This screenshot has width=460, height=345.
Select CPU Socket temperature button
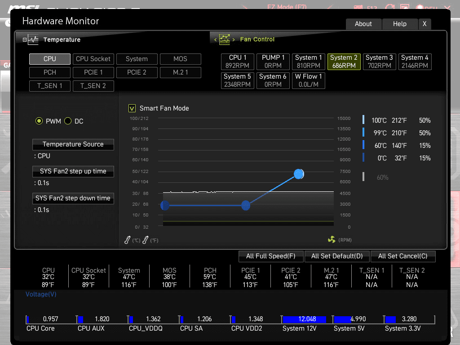coord(93,59)
